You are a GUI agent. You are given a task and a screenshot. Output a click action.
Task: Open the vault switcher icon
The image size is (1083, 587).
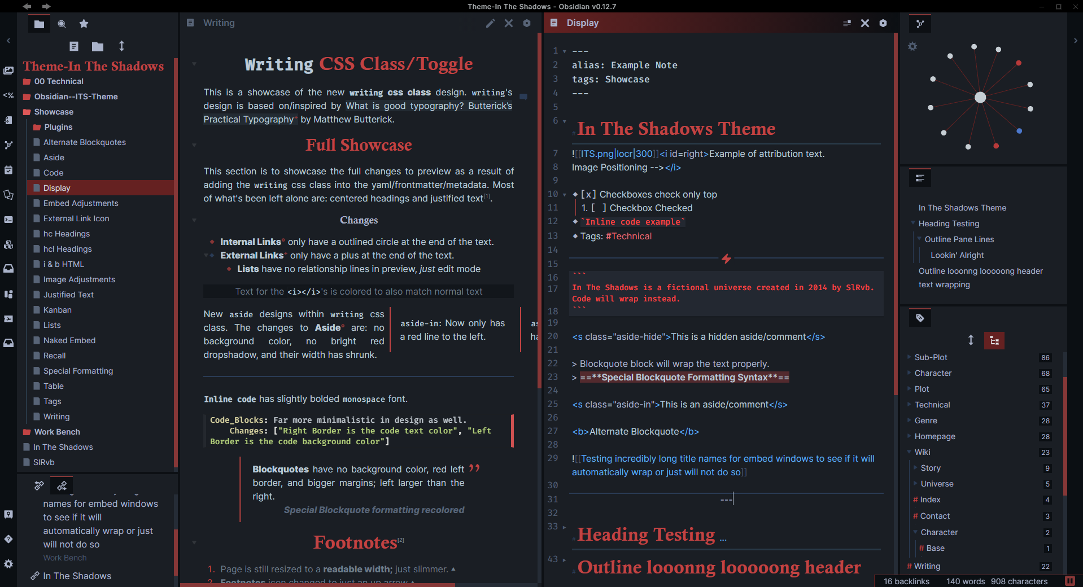tap(8, 514)
